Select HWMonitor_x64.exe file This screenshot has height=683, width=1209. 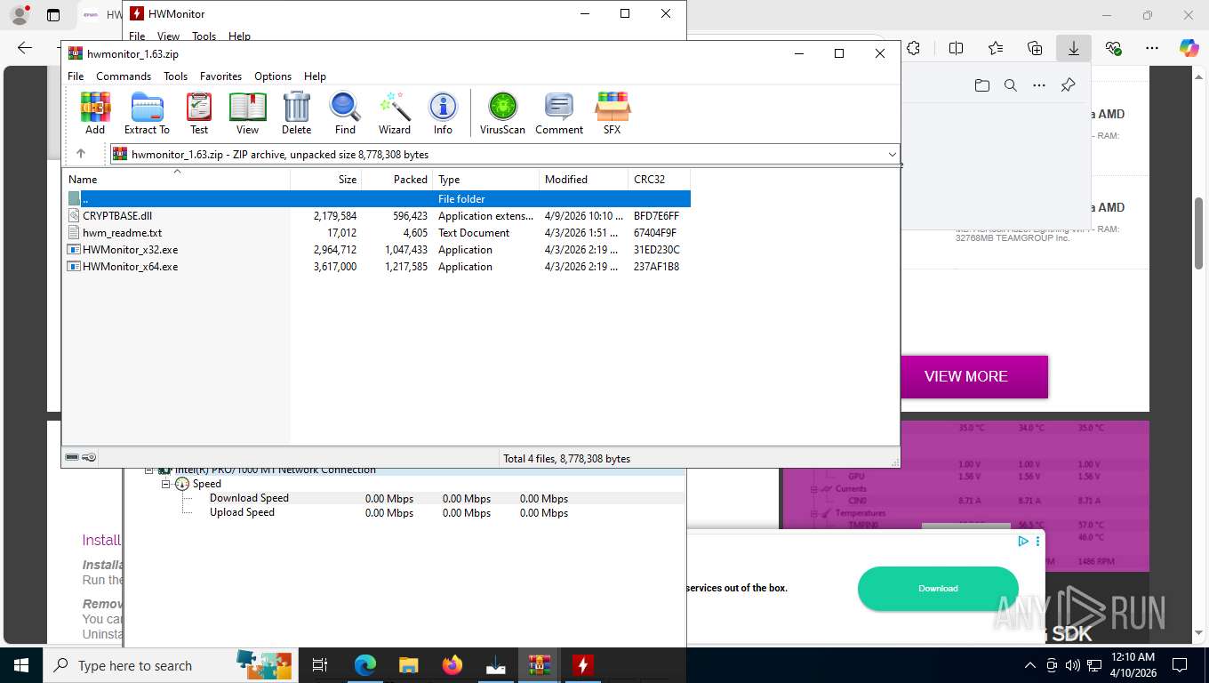[130, 267]
